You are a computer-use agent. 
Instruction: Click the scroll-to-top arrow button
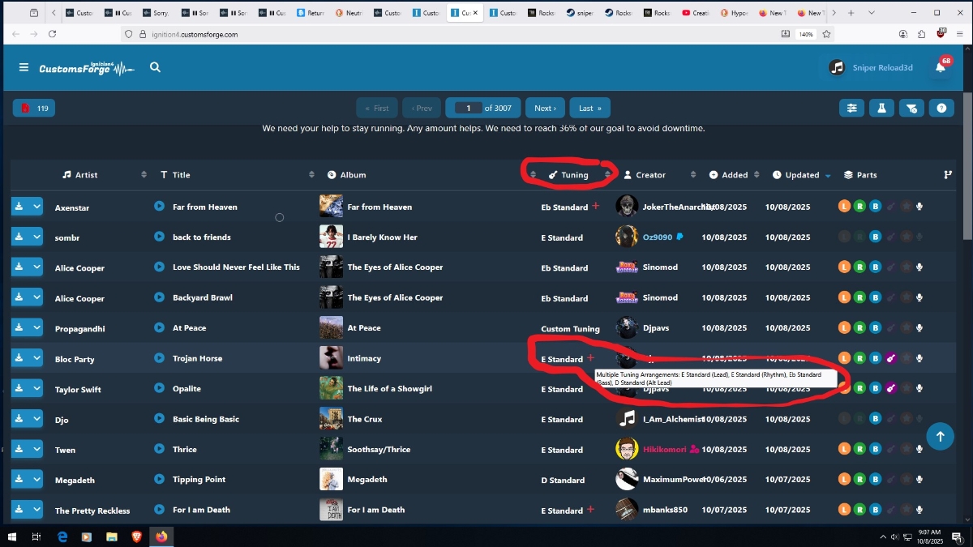coord(940,436)
